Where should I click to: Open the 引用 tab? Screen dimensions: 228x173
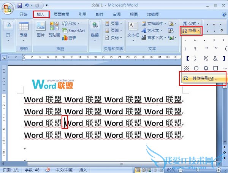pos(82,14)
